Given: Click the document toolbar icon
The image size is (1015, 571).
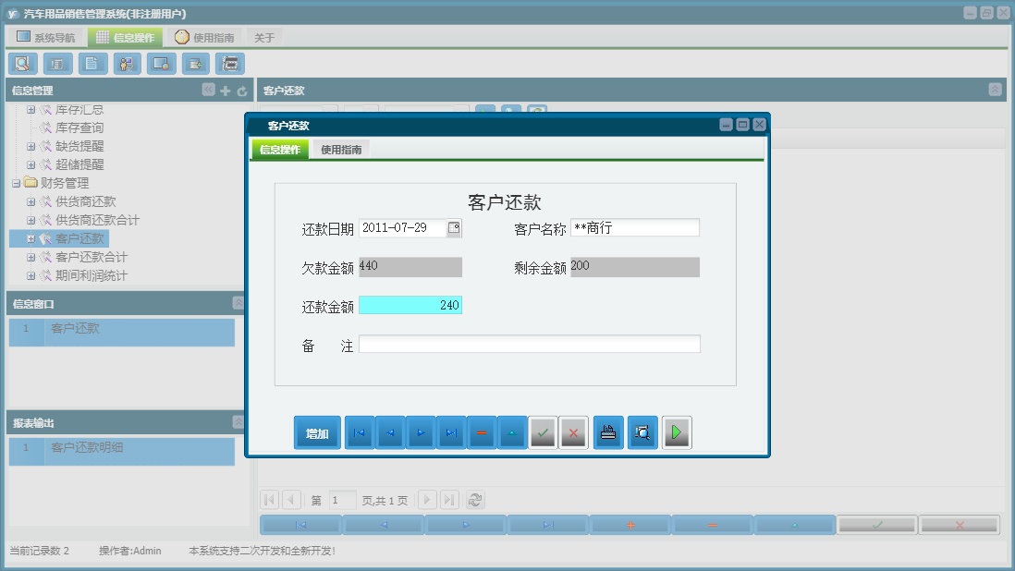Looking at the screenshot, I should coord(92,63).
